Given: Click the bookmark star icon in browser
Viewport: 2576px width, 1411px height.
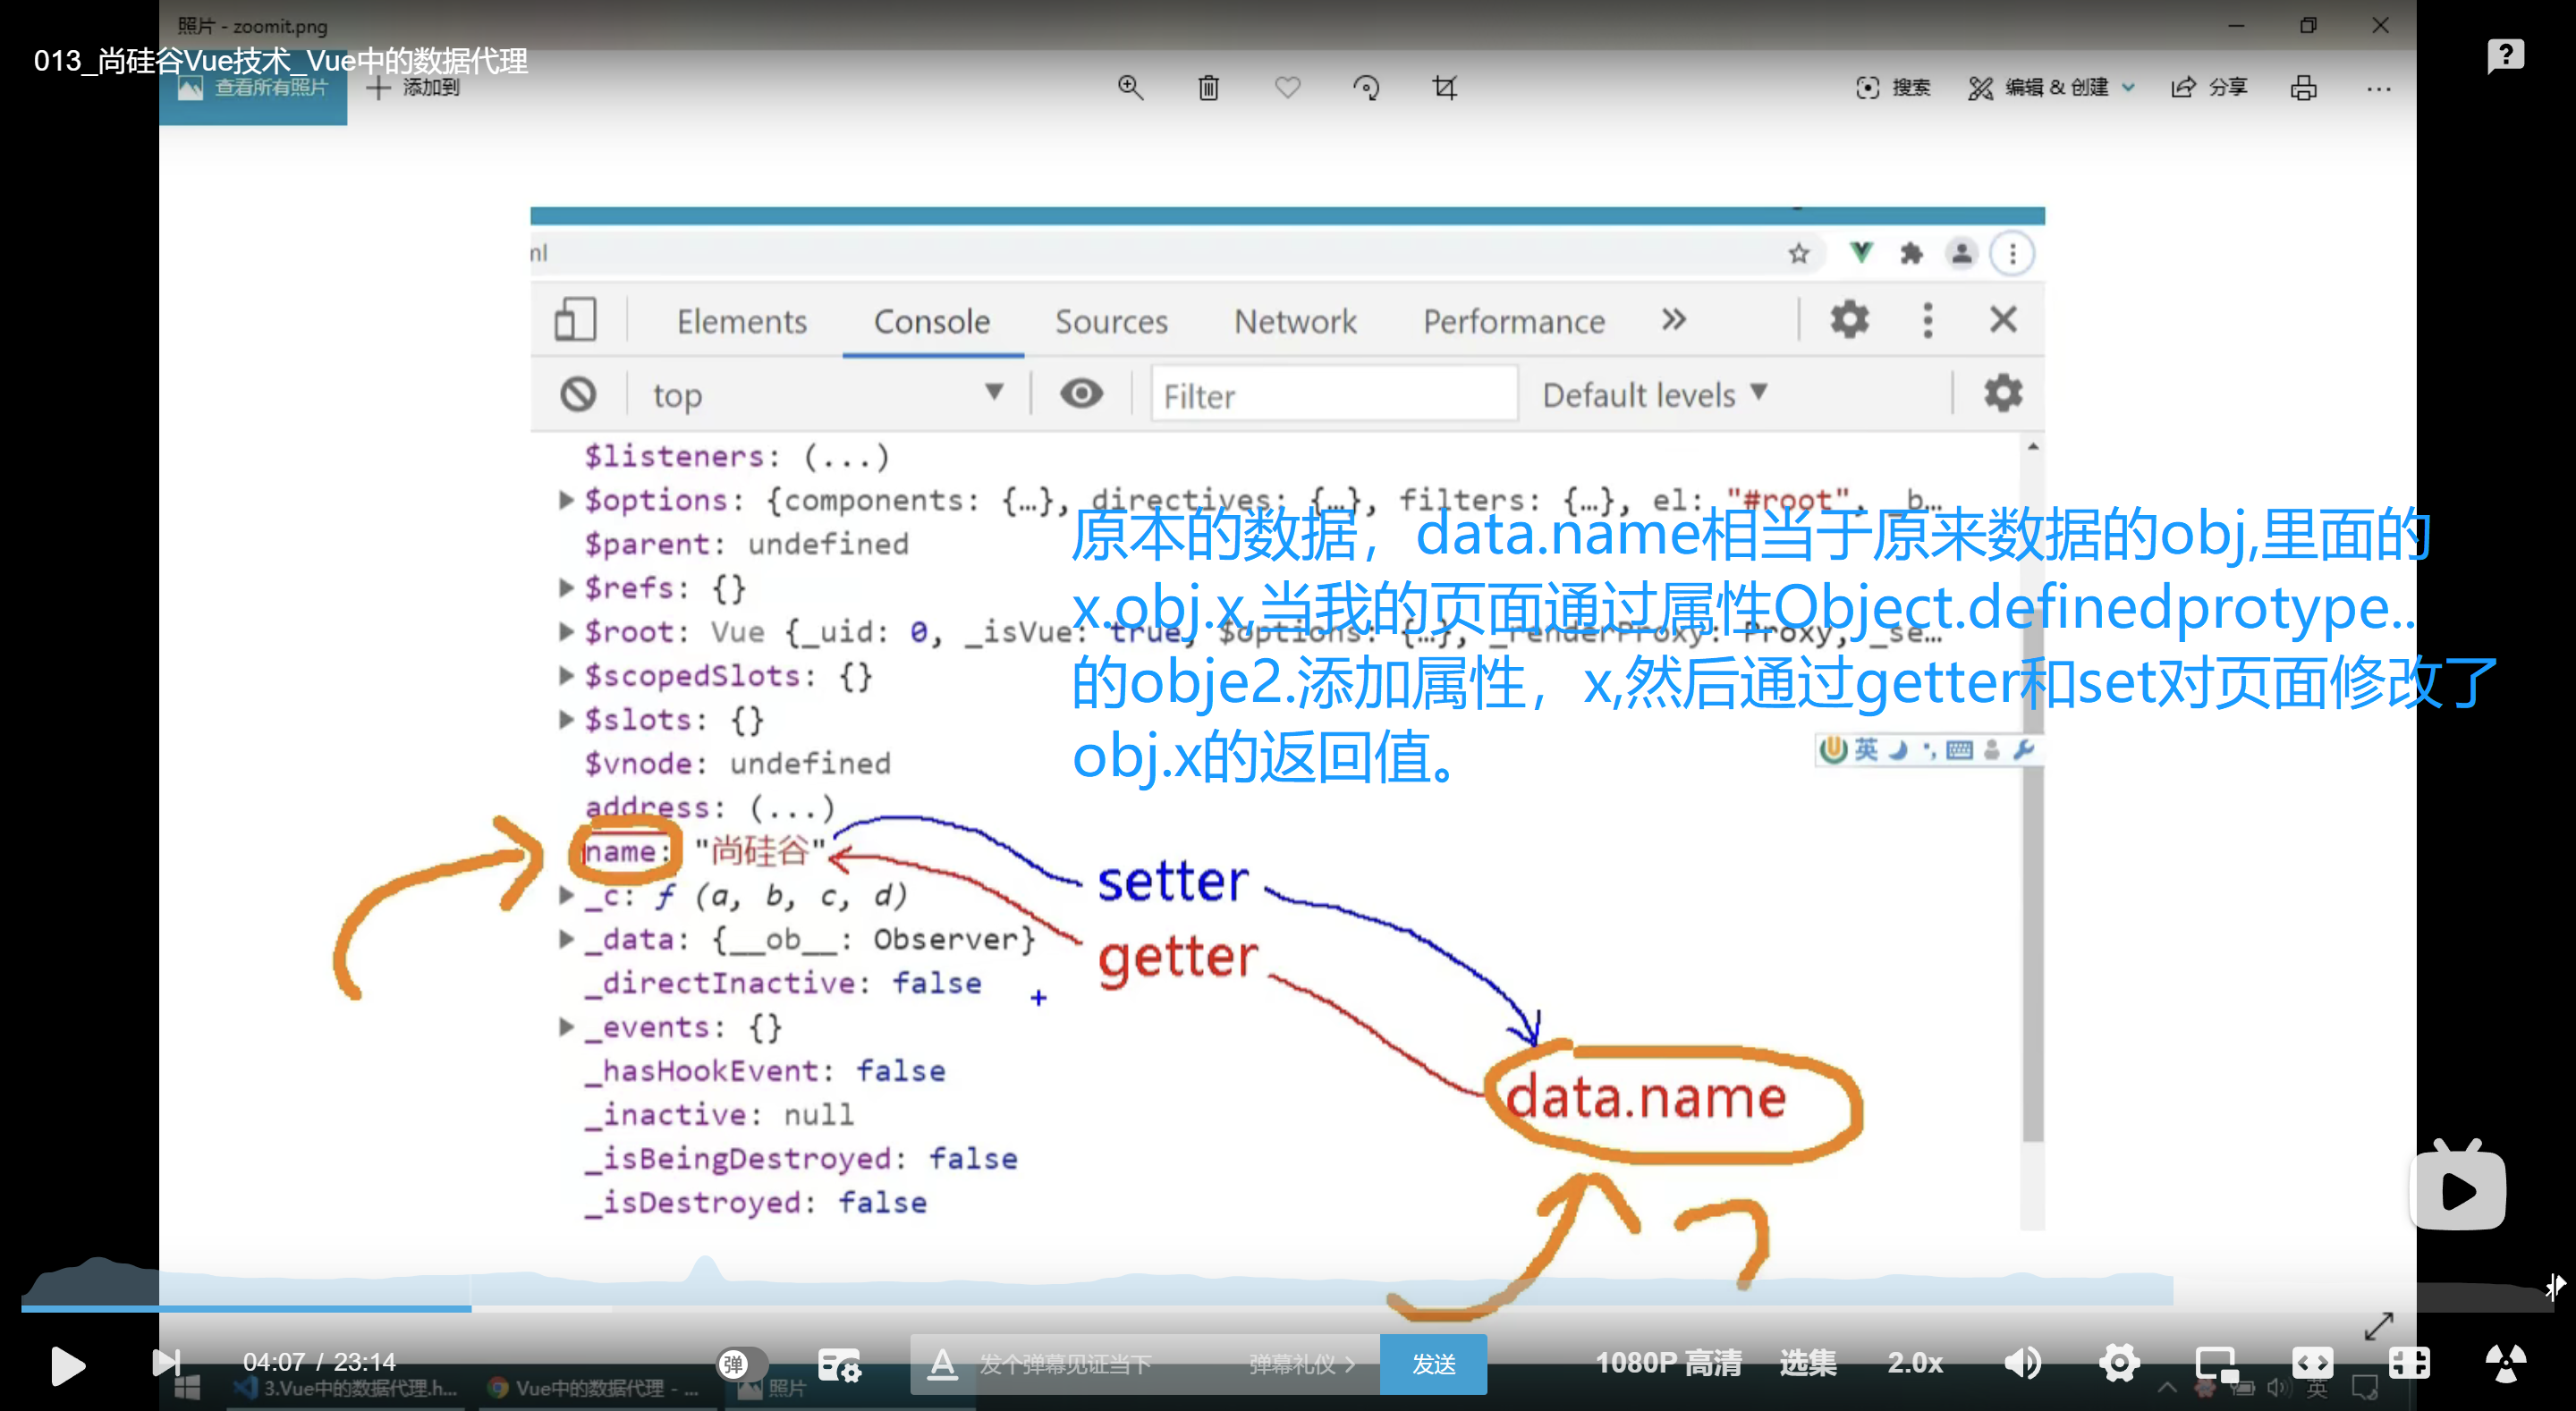Looking at the screenshot, I should pos(1799,253).
